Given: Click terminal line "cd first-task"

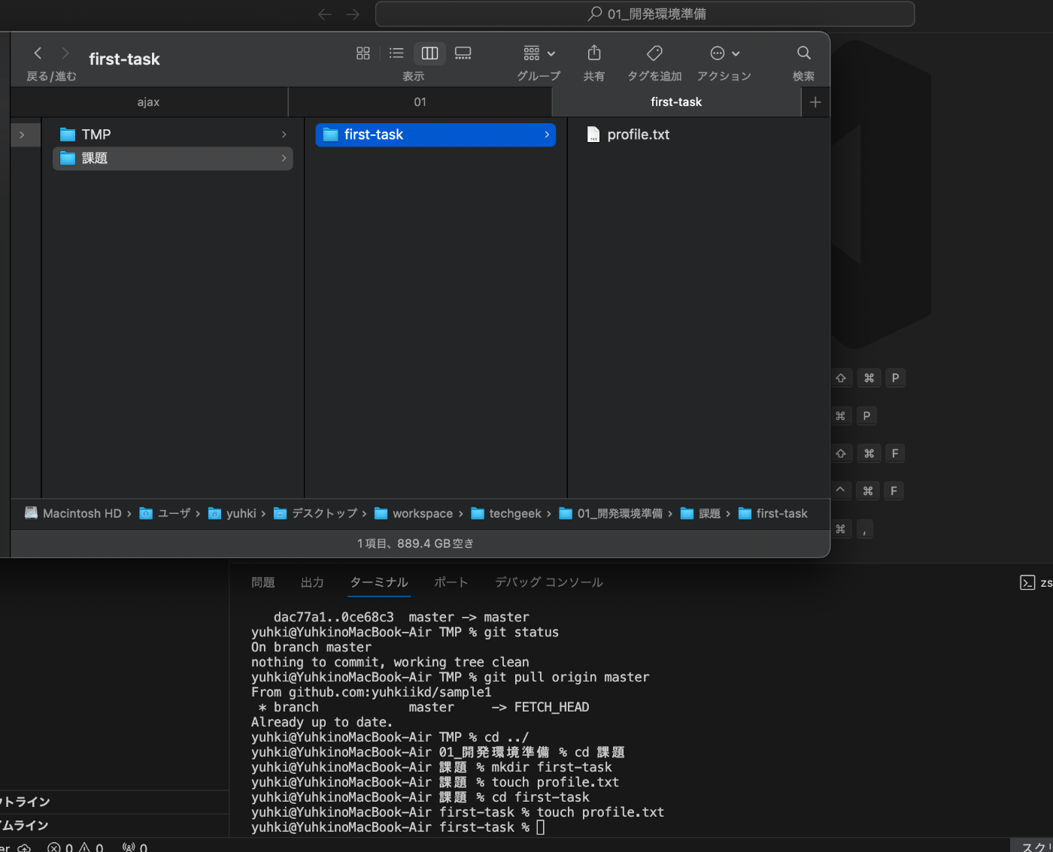Looking at the screenshot, I should 541,797.
